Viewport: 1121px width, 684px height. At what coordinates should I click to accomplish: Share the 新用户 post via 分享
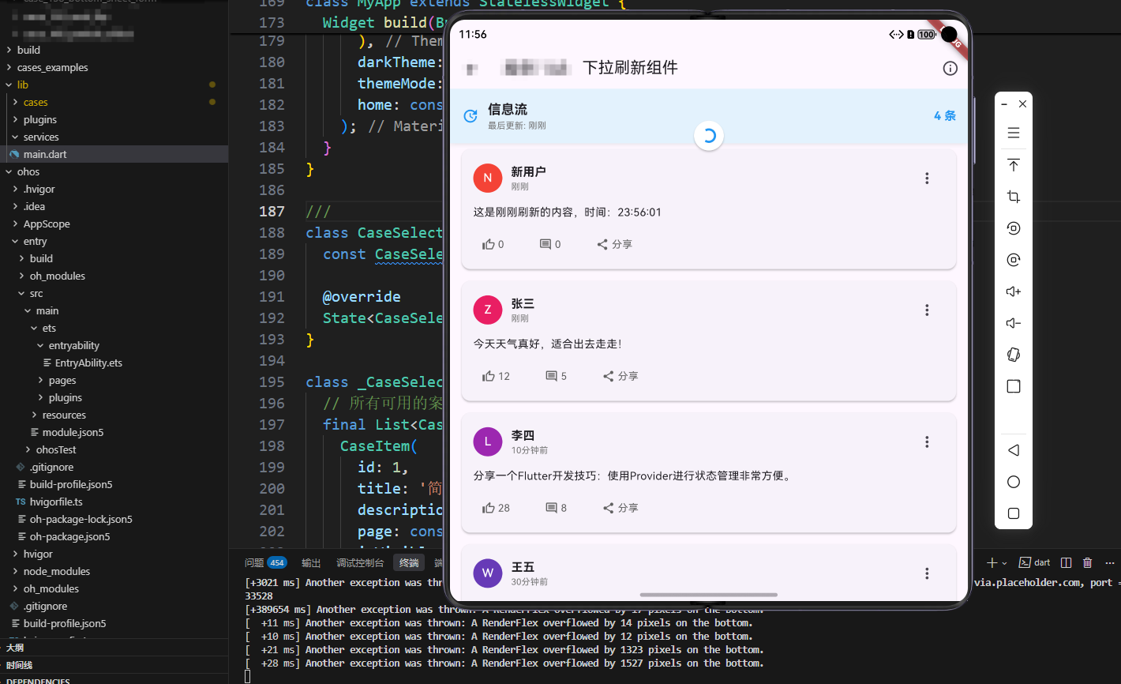[614, 244]
